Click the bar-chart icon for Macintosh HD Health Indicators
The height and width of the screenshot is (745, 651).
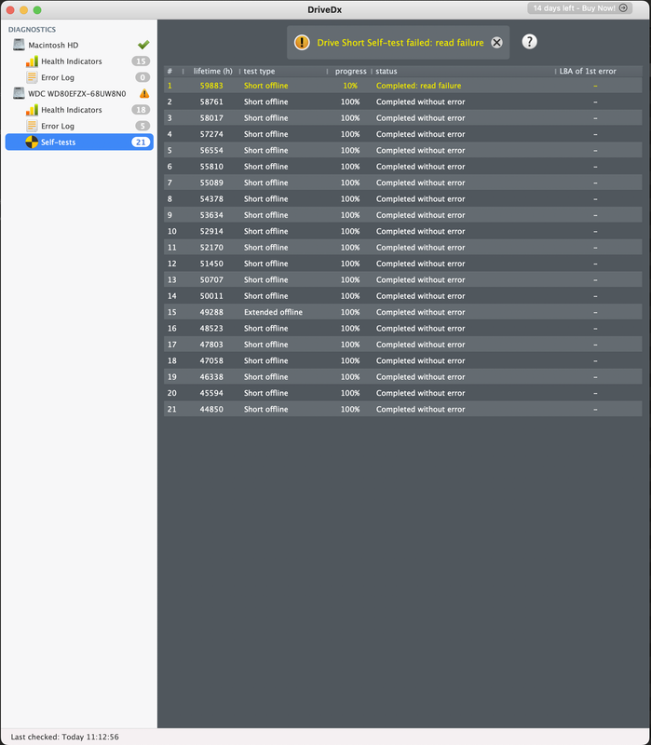pos(32,61)
